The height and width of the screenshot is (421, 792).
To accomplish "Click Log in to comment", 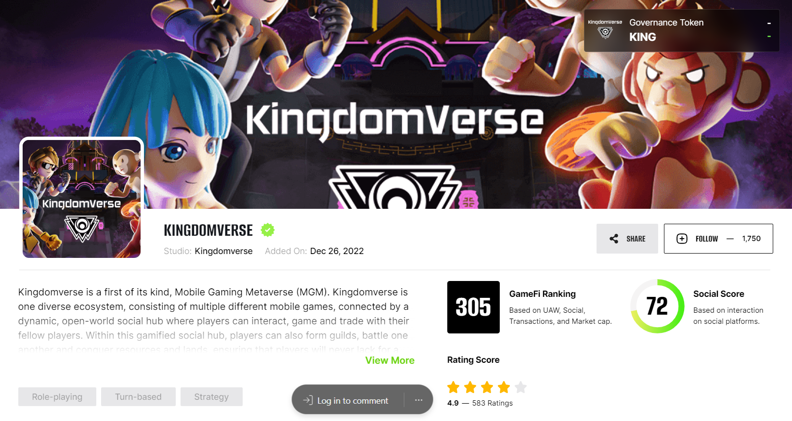I will (352, 400).
